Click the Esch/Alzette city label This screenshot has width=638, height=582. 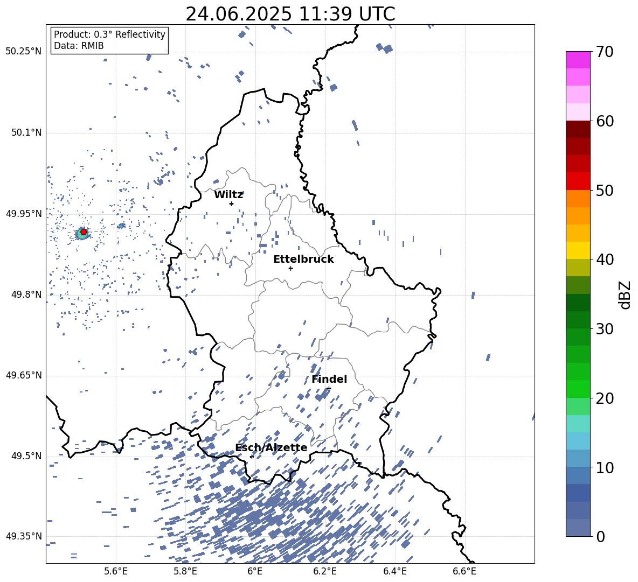tap(271, 447)
